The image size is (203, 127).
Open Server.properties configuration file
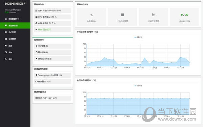point(52,75)
